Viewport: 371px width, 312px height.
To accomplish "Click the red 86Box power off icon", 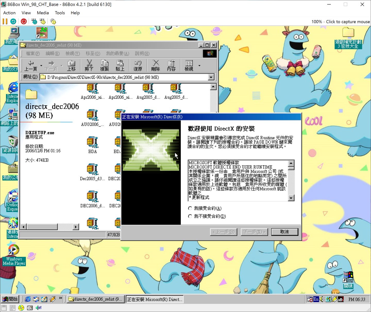I will point(24,21).
